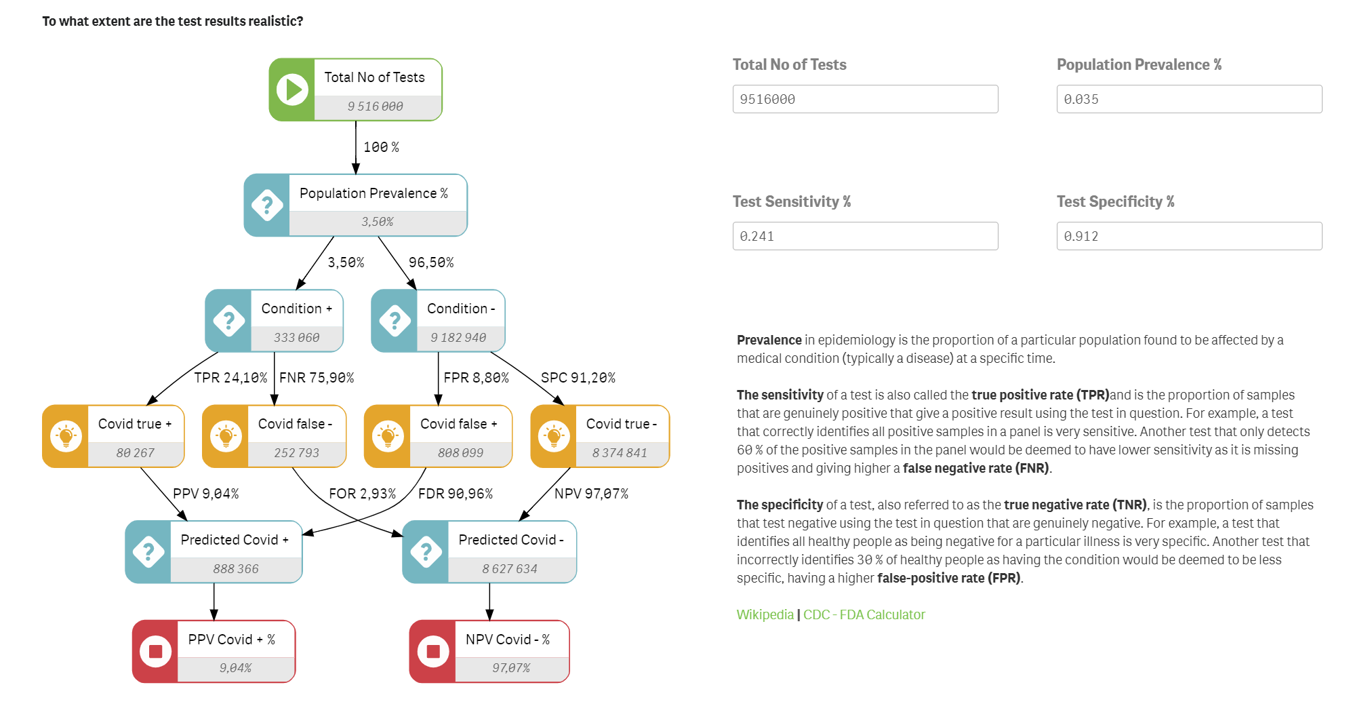
Task: Click the NPV Covid - % value 97,07%
Action: (511, 668)
